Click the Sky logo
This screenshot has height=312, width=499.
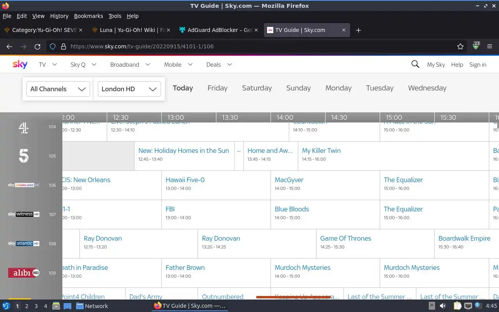click(20, 64)
